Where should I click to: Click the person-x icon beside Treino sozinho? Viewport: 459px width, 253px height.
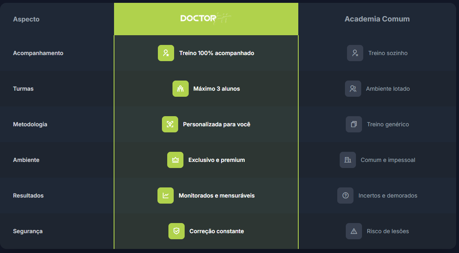click(x=355, y=53)
